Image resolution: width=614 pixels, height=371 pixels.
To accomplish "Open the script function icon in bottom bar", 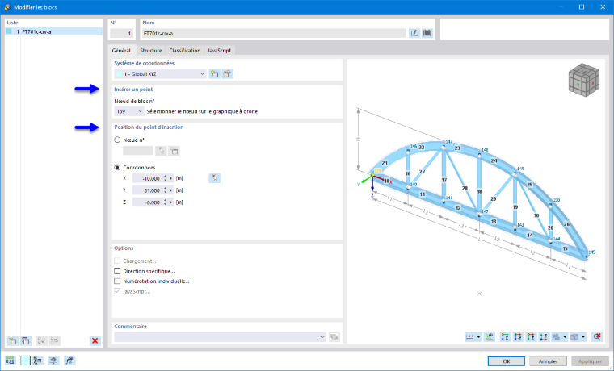I will tap(69, 361).
